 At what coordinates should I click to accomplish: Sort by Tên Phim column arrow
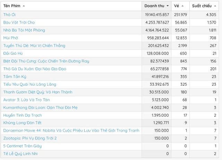tap(24, 6)
